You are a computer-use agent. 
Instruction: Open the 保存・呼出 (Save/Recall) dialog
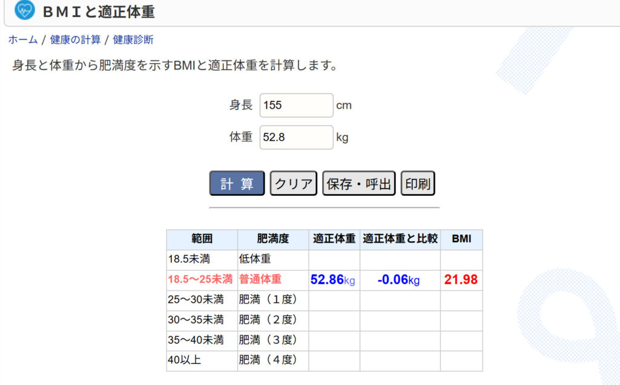tap(358, 183)
